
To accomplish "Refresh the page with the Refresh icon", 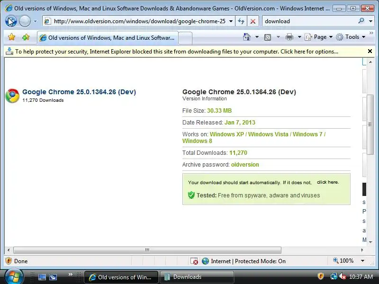I will 241,21.
